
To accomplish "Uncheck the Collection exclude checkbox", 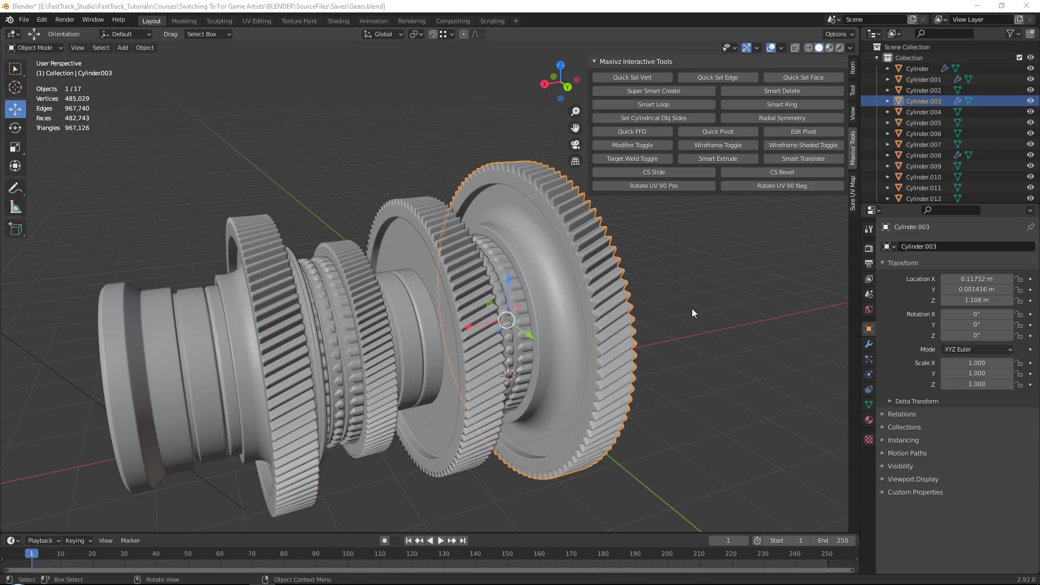I will tap(1019, 57).
